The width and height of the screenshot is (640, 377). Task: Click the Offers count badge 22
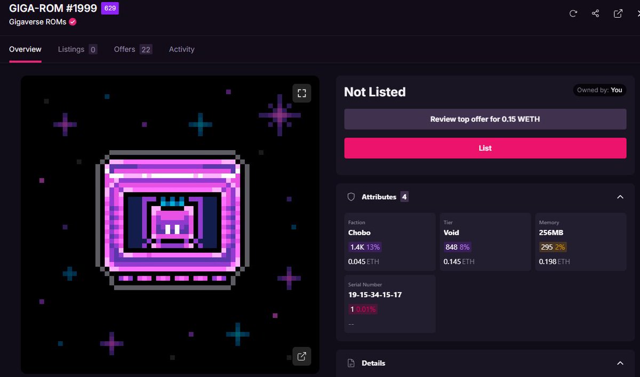click(x=146, y=50)
